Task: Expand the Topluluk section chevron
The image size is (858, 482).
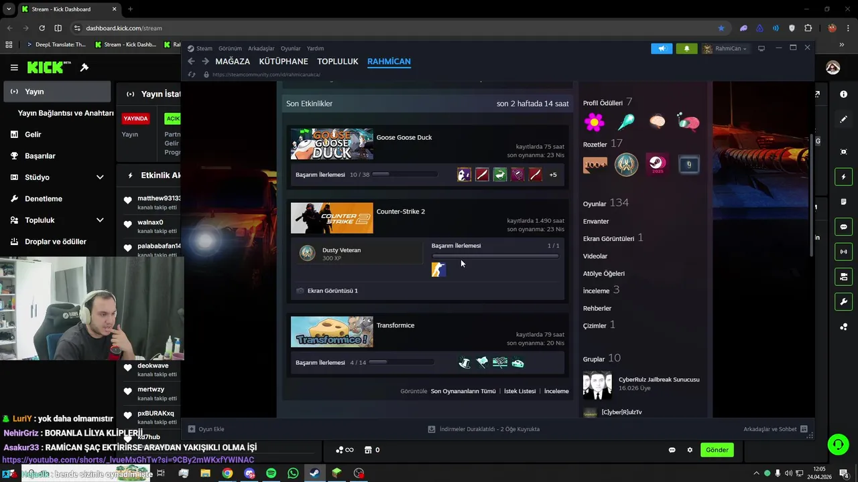Action: (x=100, y=220)
